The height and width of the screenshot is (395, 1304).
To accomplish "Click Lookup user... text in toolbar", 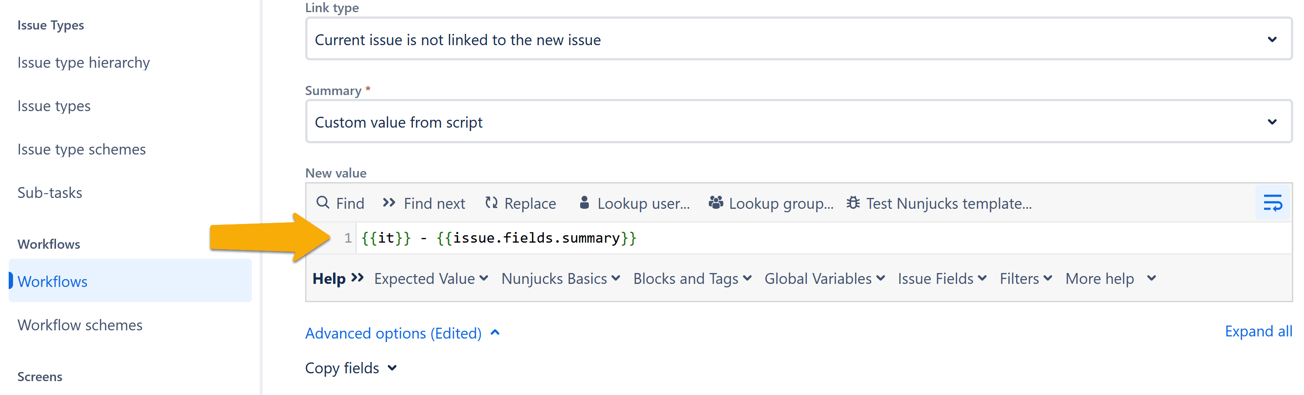I will [644, 203].
